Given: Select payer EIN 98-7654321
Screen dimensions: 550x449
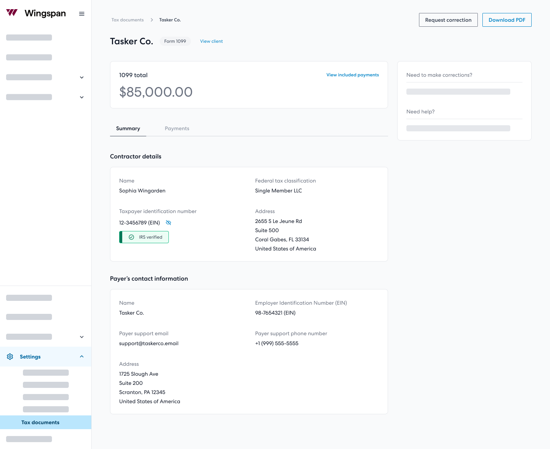Looking at the screenshot, I should pyautogui.click(x=275, y=313).
